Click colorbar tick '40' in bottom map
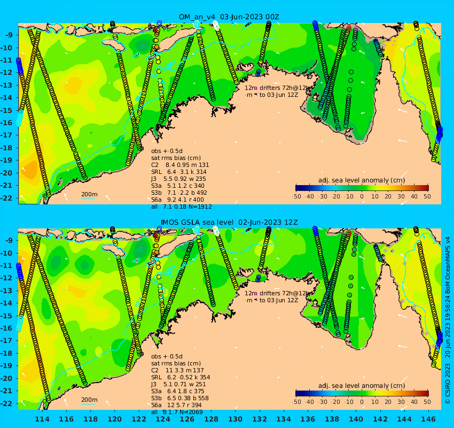 [x=414, y=402]
